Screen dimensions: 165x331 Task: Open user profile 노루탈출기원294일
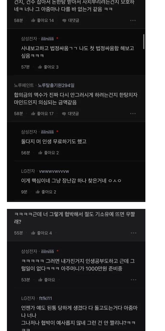[56, 85]
